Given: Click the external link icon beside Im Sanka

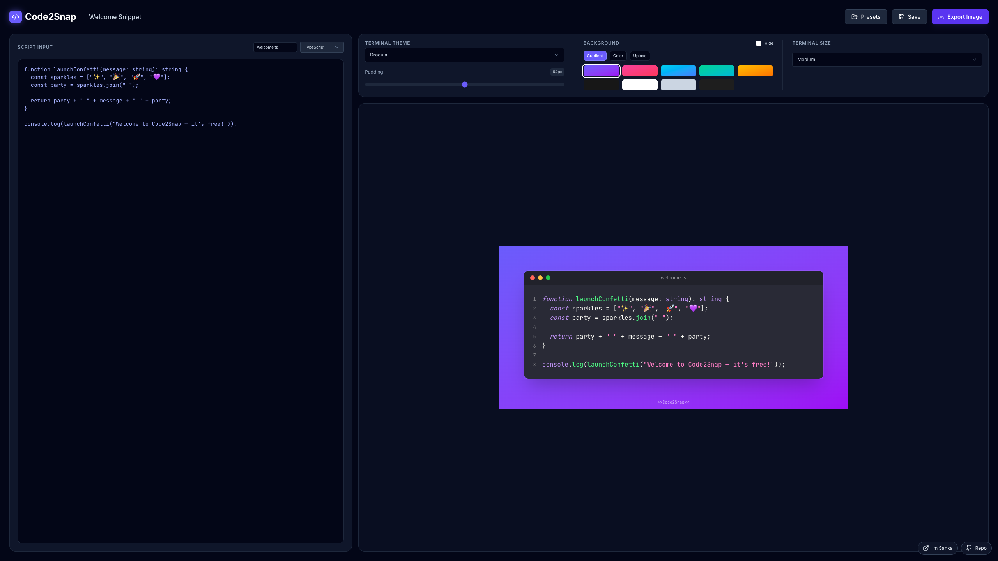Looking at the screenshot, I should tap(926, 548).
